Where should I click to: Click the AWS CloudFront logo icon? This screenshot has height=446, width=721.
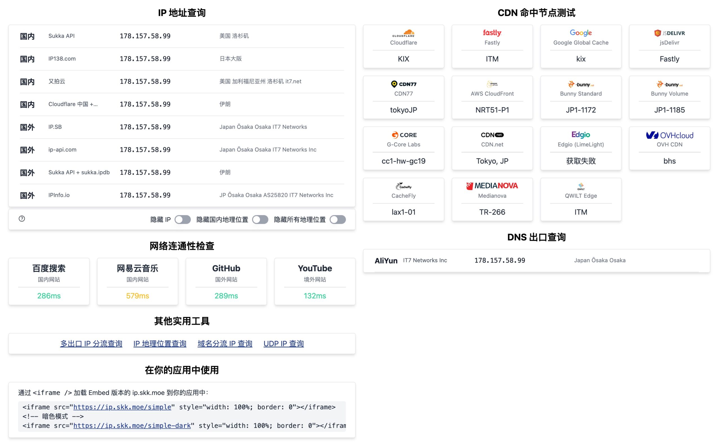click(x=492, y=84)
